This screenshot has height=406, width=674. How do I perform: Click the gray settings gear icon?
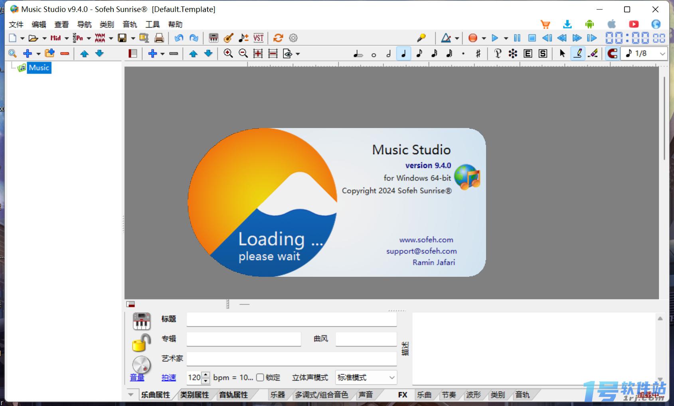[x=293, y=38]
